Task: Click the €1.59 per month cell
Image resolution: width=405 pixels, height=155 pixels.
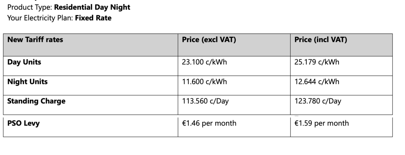Action: pyautogui.click(x=341, y=126)
